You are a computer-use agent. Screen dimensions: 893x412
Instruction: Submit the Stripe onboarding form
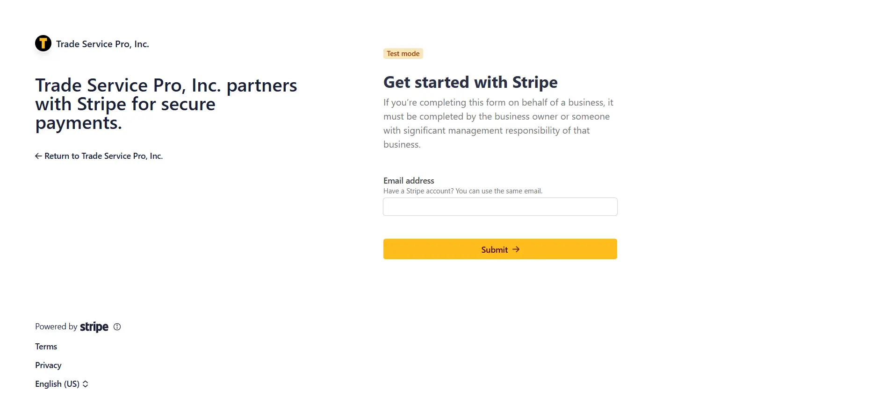pyautogui.click(x=499, y=249)
